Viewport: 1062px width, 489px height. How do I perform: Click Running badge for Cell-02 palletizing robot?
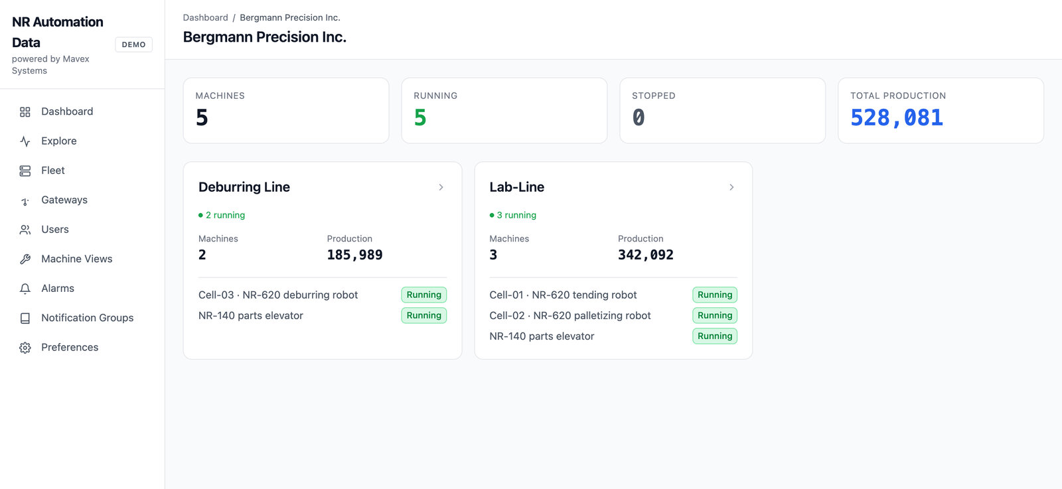point(715,315)
